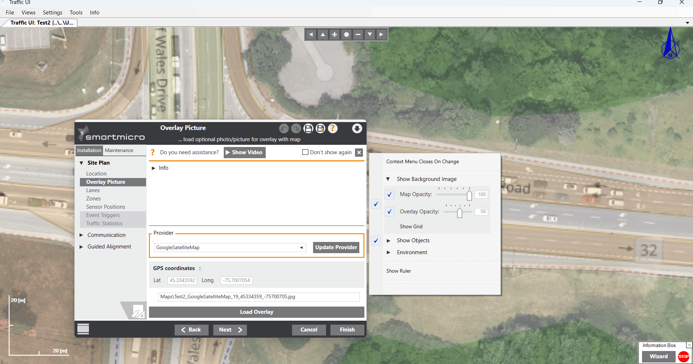
Task: Click the download arrow icon in wizard header
Action: point(357,129)
